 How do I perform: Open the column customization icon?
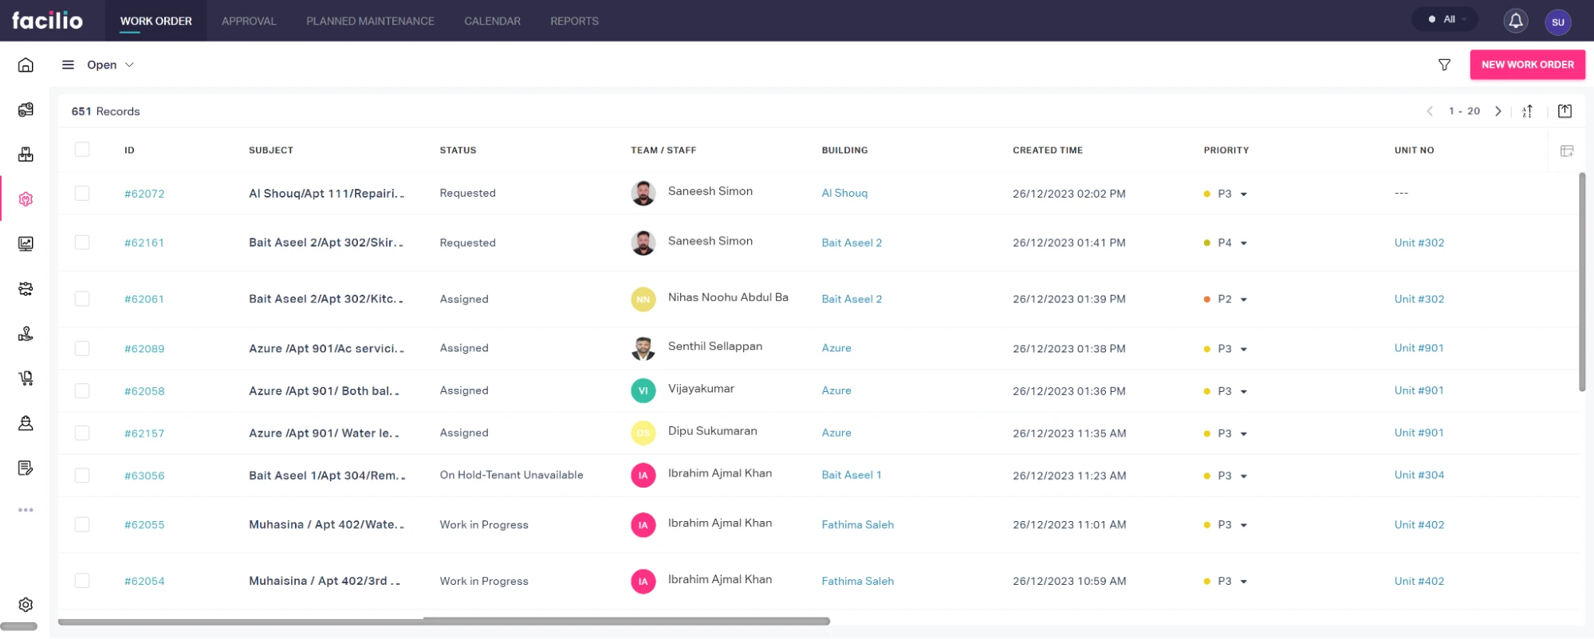click(1566, 151)
